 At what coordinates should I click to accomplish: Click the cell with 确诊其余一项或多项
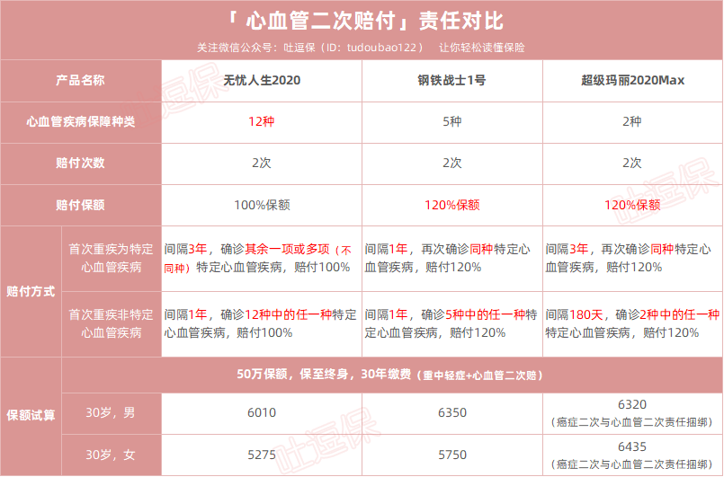click(262, 259)
